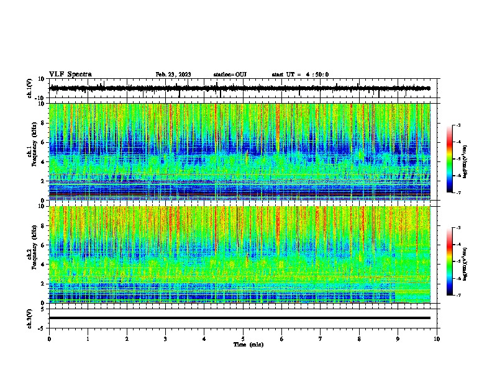
Task: Click time axis tick label "7"
Action: 321,339
